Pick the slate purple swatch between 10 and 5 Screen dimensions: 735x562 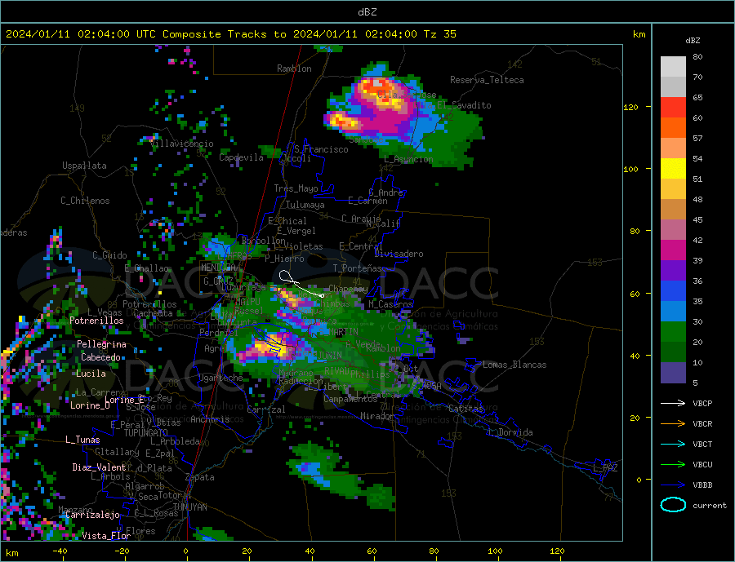673,372
